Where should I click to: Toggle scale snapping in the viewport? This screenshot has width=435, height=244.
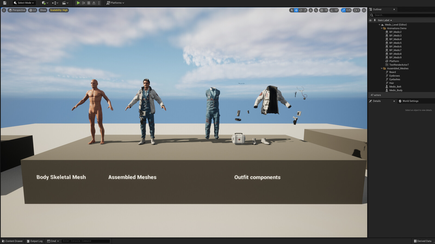click(343, 10)
